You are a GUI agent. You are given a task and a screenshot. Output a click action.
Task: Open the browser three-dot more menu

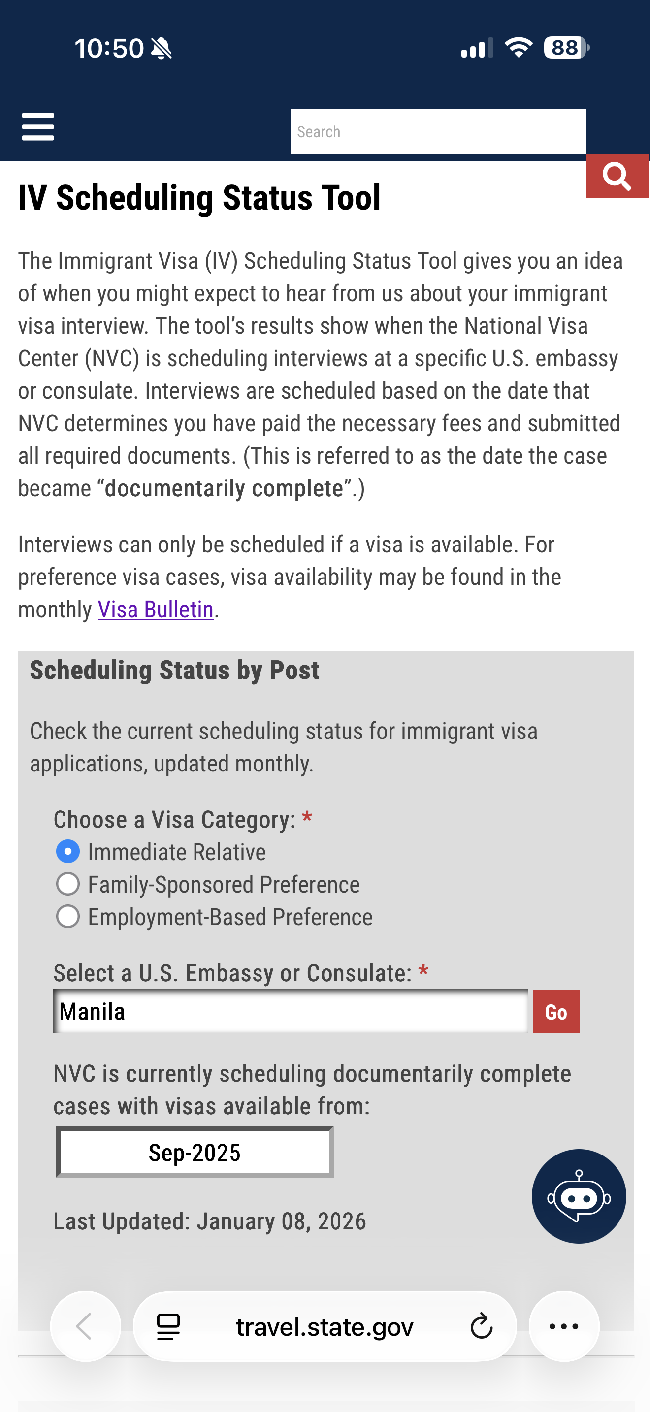click(563, 1326)
